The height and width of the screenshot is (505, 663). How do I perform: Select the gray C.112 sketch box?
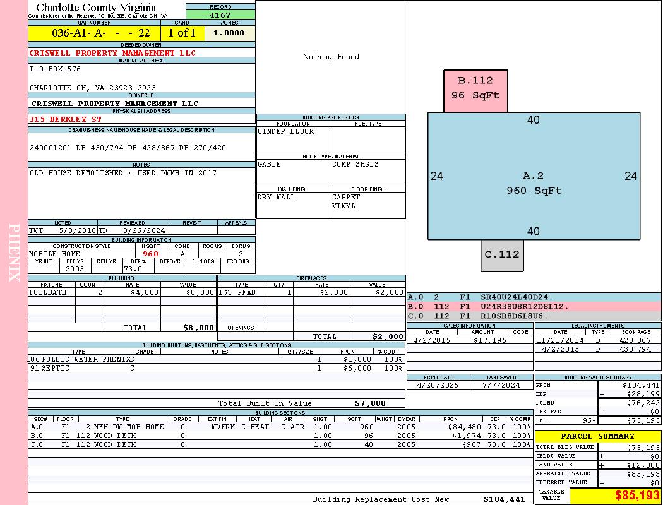pyautogui.click(x=502, y=254)
